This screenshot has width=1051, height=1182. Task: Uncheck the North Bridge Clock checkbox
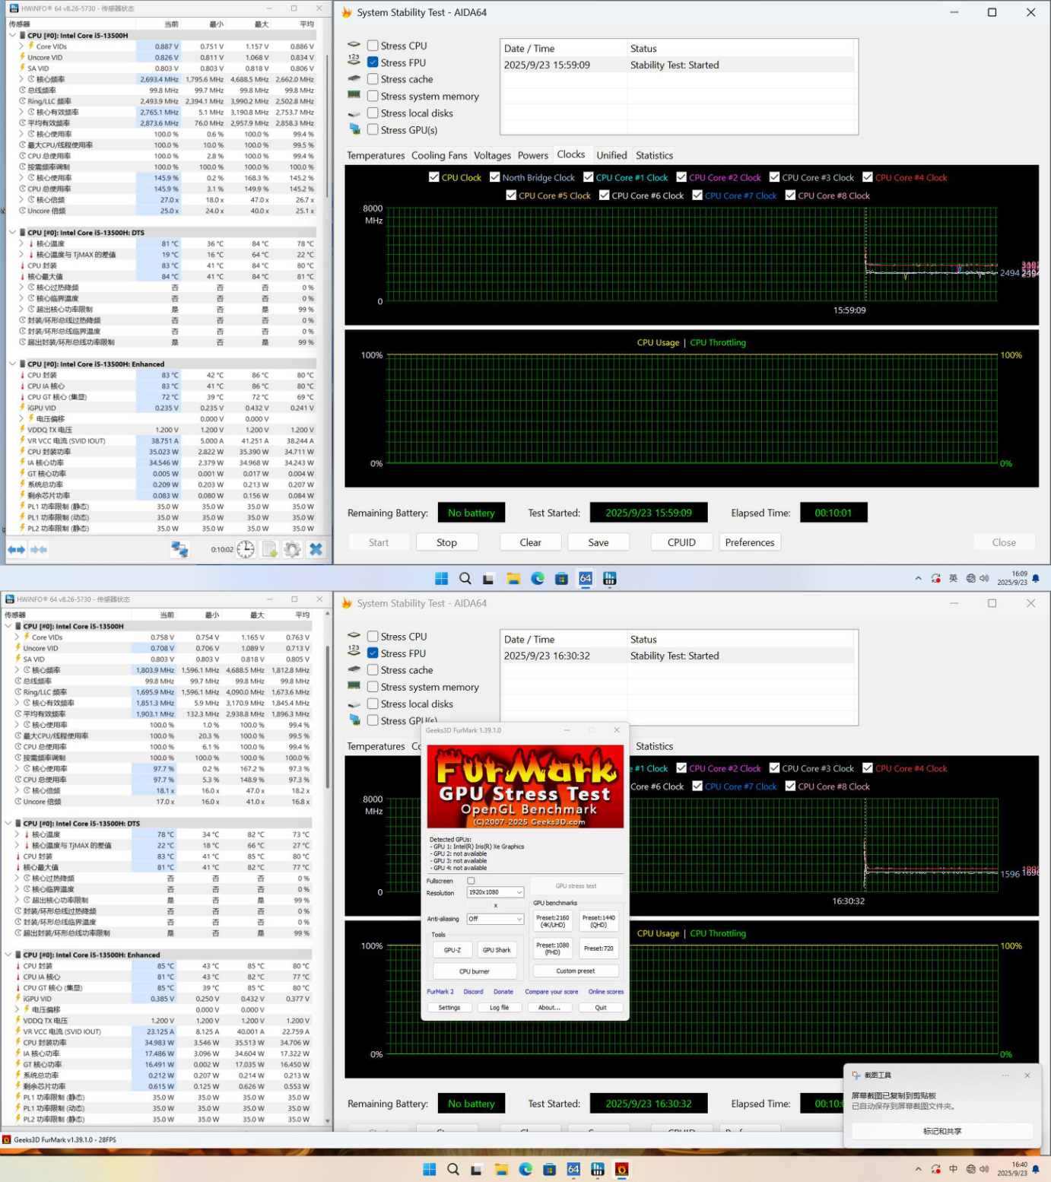pos(495,177)
